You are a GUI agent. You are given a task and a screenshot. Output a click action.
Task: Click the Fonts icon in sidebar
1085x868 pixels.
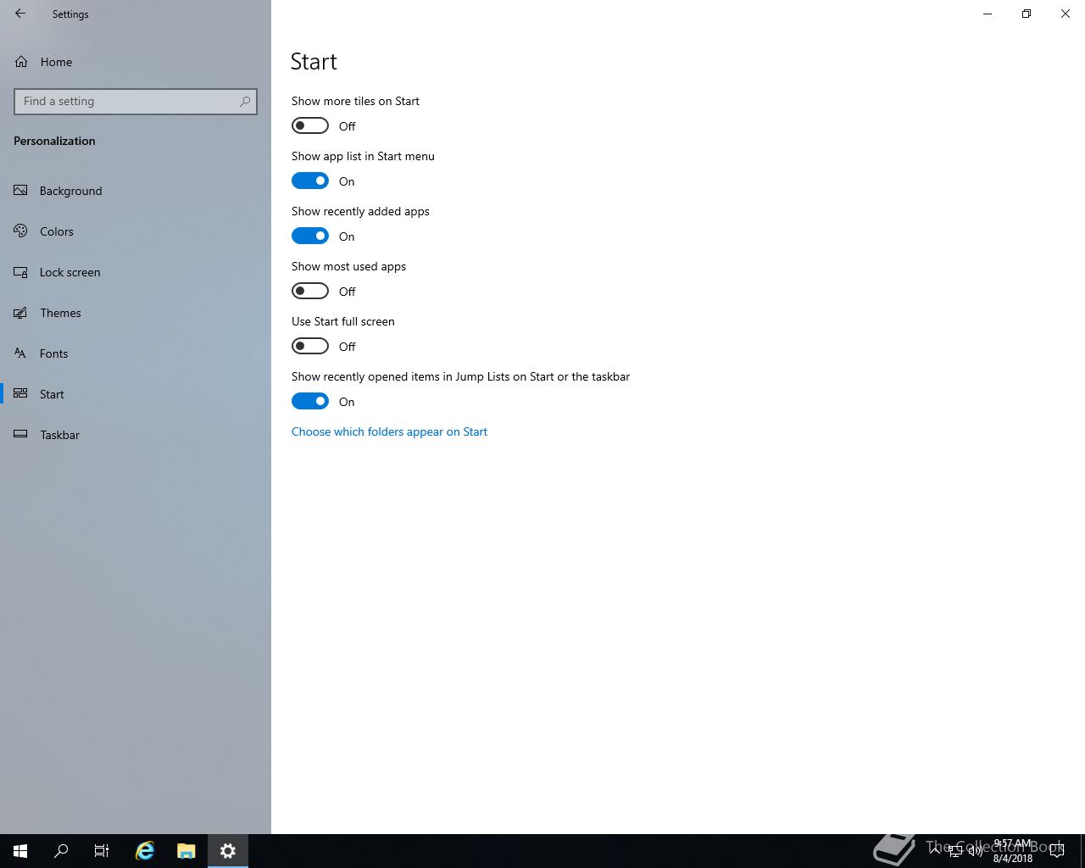pos(21,353)
